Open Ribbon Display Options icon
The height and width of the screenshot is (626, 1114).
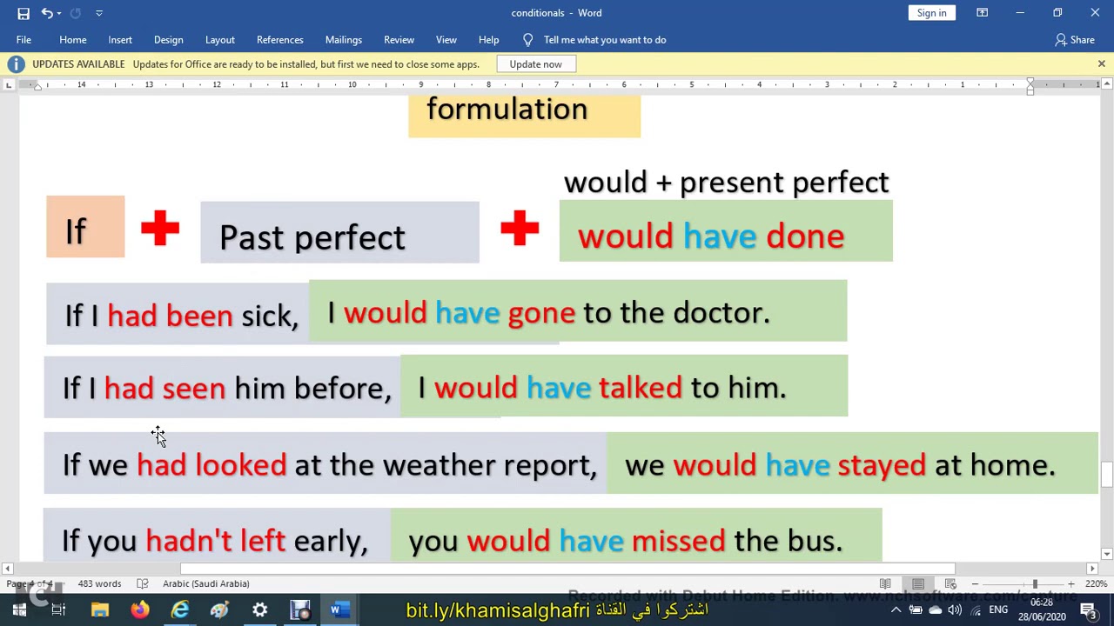pyautogui.click(x=982, y=13)
